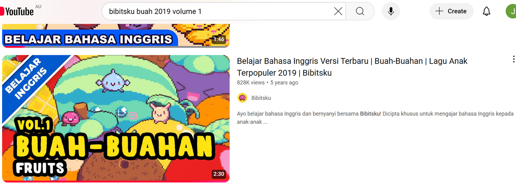Viewport: 516px width, 187px height.
Task: Click the plus icon inside Create
Action: (x=439, y=11)
